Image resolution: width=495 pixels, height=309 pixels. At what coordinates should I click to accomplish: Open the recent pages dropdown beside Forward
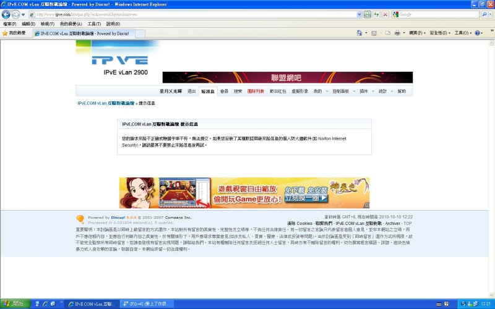point(23,15)
